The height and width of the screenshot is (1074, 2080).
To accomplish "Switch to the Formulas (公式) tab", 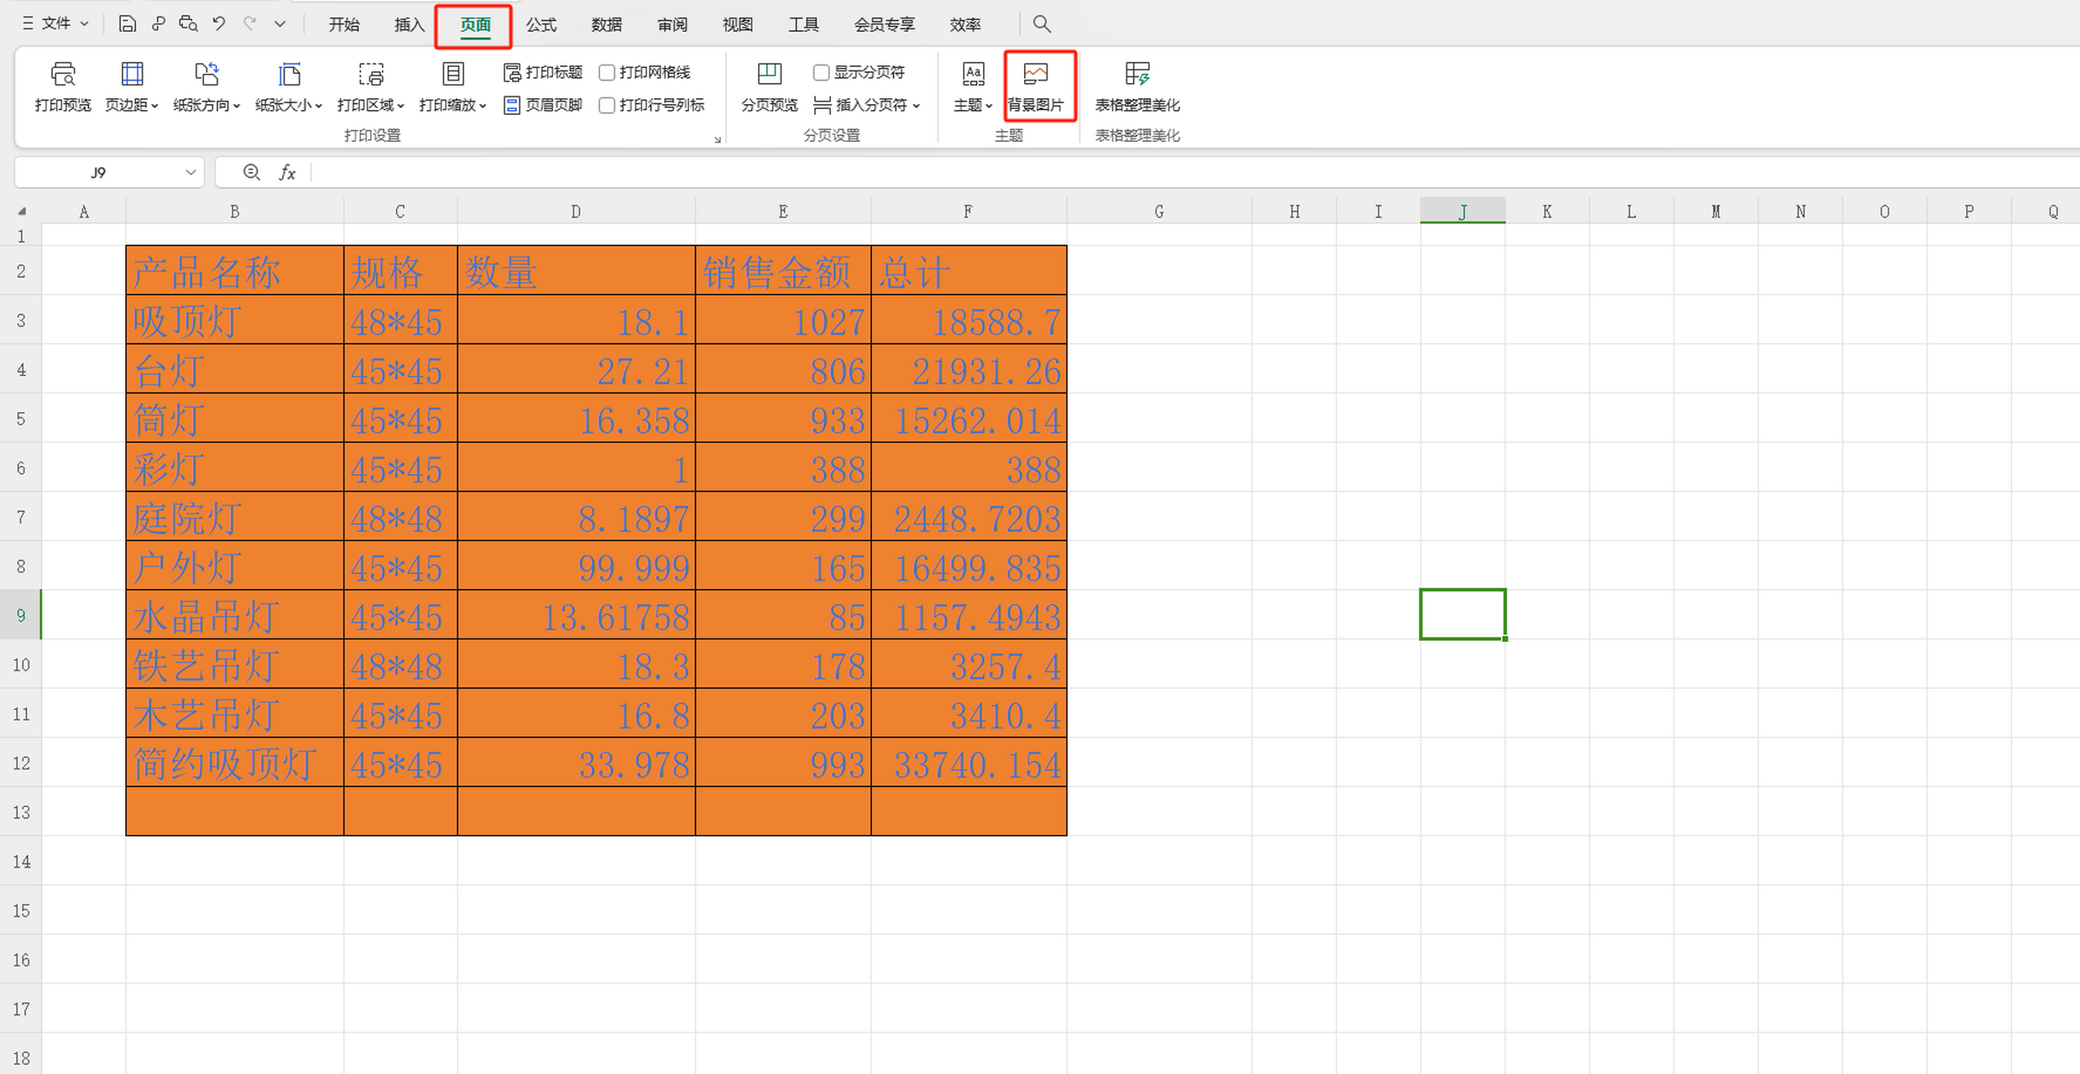I will point(541,24).
